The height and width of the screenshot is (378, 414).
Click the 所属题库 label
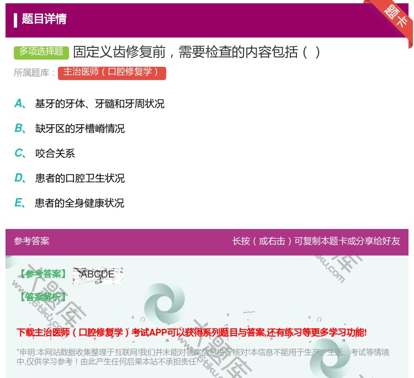click(x=34, y=73)
